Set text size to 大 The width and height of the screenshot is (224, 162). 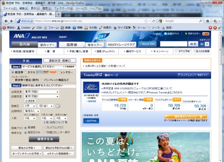207,44
